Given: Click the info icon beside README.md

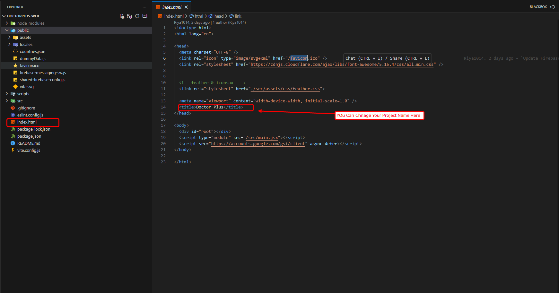Looking at the screenshot, I should click(x=13, y=143).
